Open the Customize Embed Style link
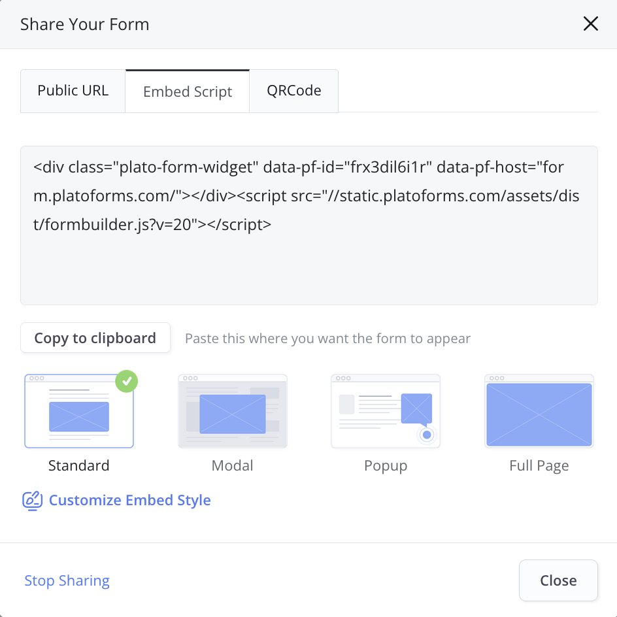 (129, 501)
